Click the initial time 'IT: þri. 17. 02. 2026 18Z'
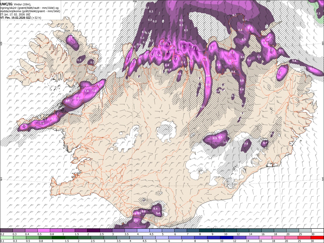This screenshot has width=324, height=243. tap(16, 14)
